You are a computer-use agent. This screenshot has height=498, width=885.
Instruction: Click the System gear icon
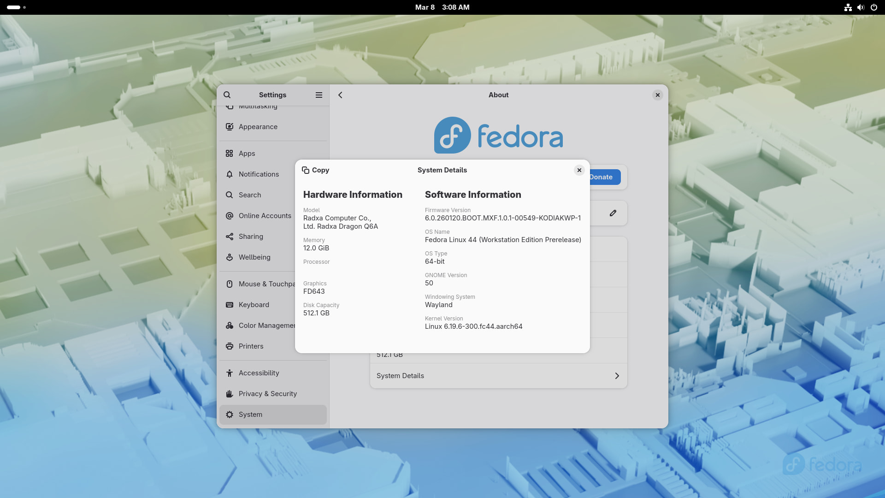pos(230,415)
